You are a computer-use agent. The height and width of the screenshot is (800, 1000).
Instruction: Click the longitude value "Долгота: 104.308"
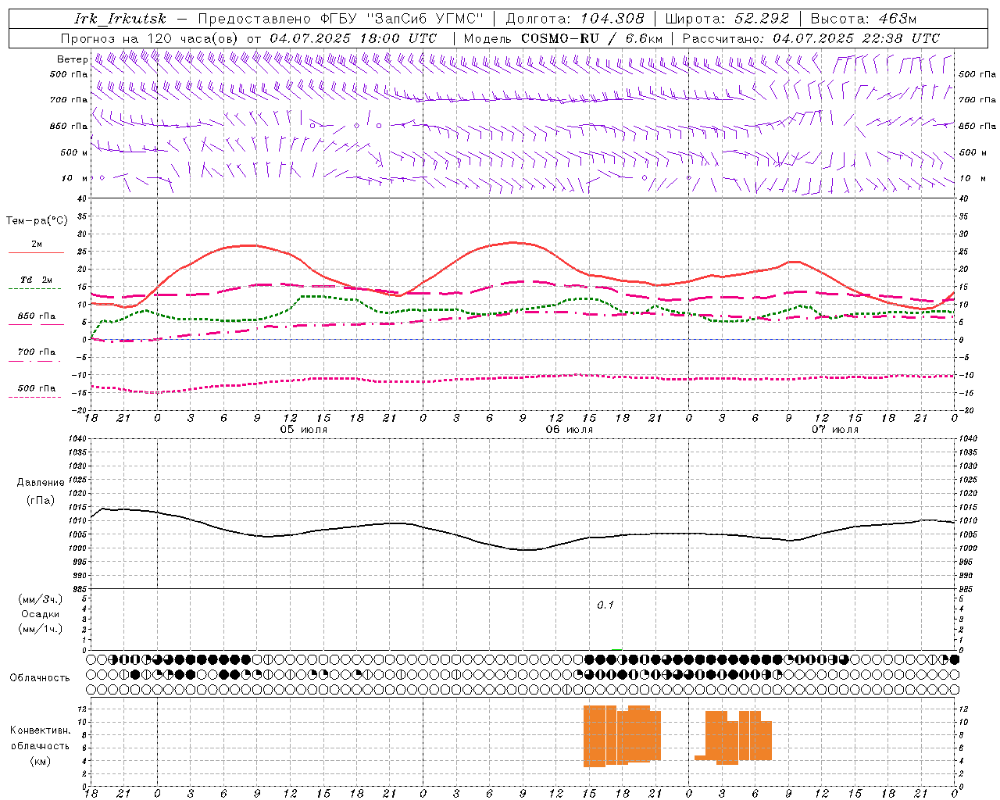(x=575, y=19)
